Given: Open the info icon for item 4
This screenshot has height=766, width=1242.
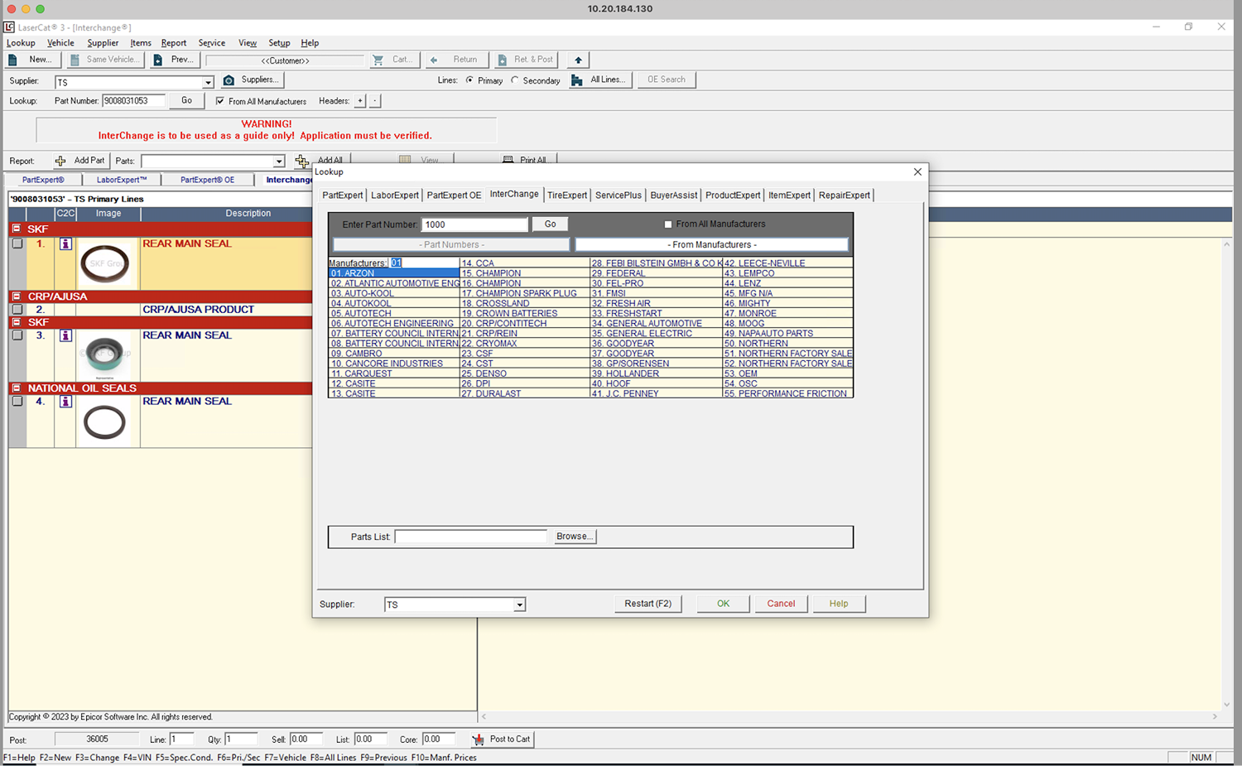Looking at the screenshot, I should pyautogui.click(x=65, y=402).
